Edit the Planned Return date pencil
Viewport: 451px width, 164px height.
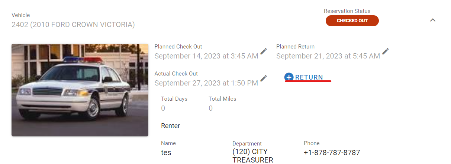(x=386, y=51)
